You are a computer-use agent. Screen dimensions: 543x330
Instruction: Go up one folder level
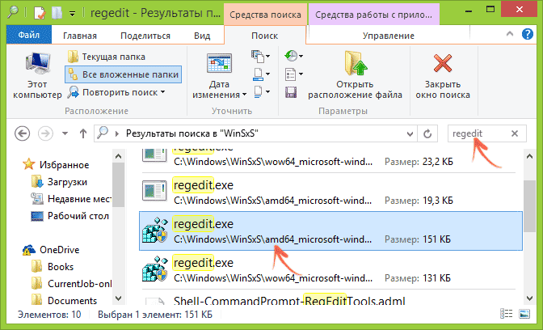(82, 133)
